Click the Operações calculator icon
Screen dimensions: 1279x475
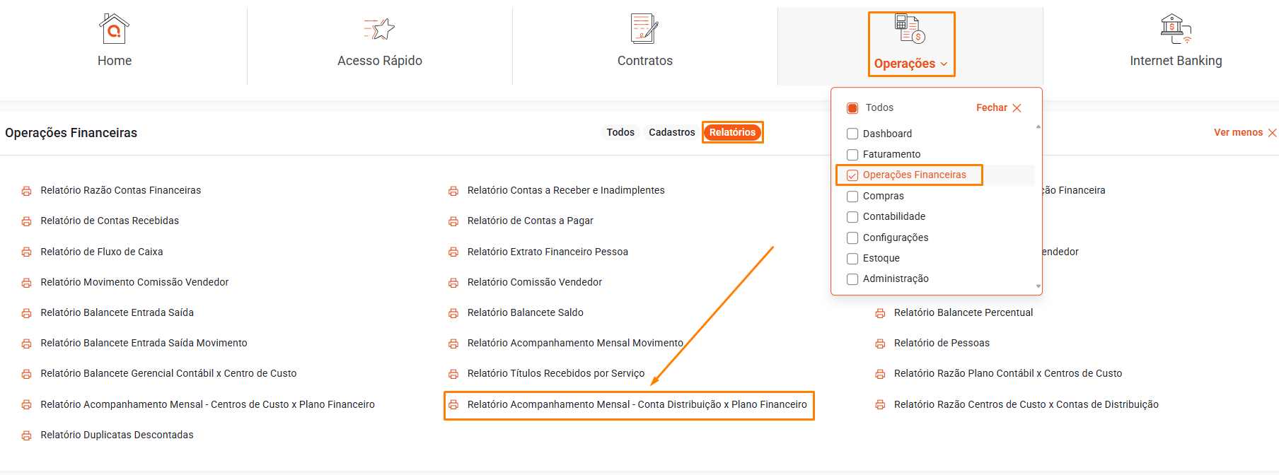pyautogui.click(x=910, y=29)
